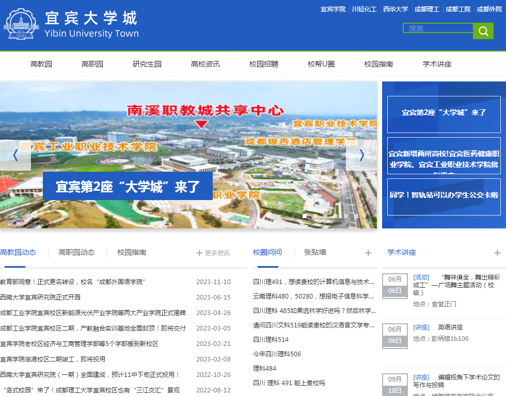This screenshot has width=506, height=396.
Task: Click the date 2022-10-26
Action: pos(213,375)
